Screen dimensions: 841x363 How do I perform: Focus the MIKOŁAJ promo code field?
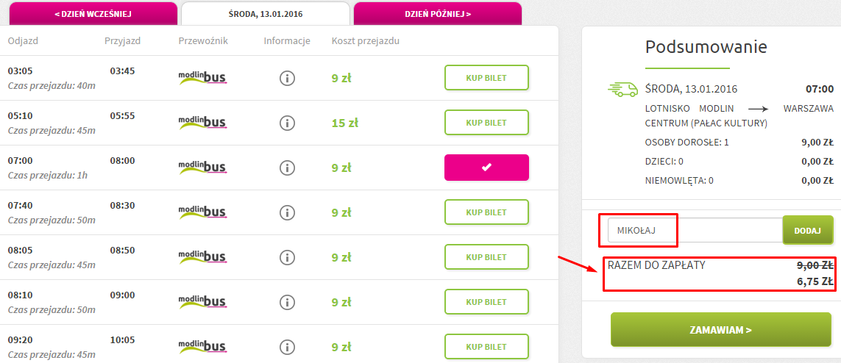pyautogui.click(x=695, y=230)
